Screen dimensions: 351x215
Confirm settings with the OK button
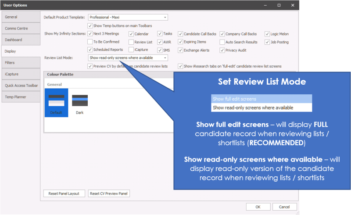click(258, 207)
